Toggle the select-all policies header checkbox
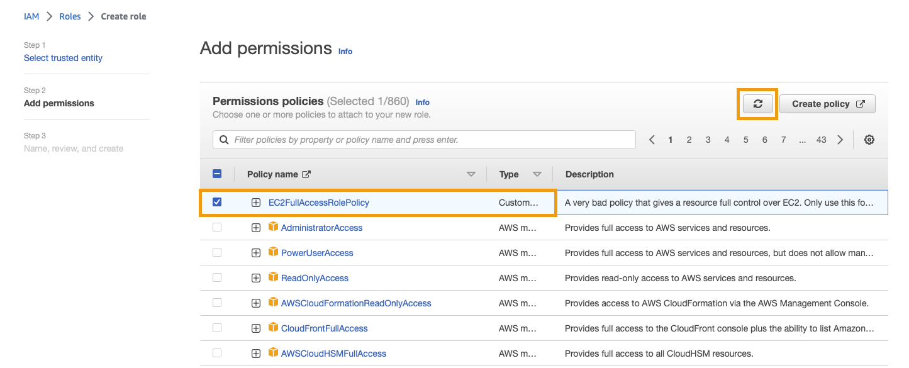Screen dimensions: 909x368 (217, 174)
